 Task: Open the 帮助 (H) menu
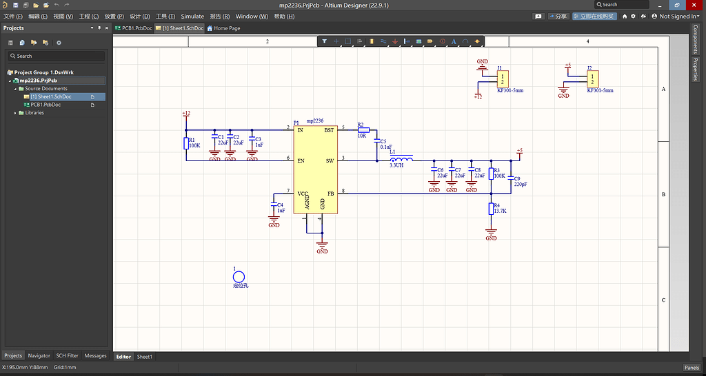tap(284, 17)
